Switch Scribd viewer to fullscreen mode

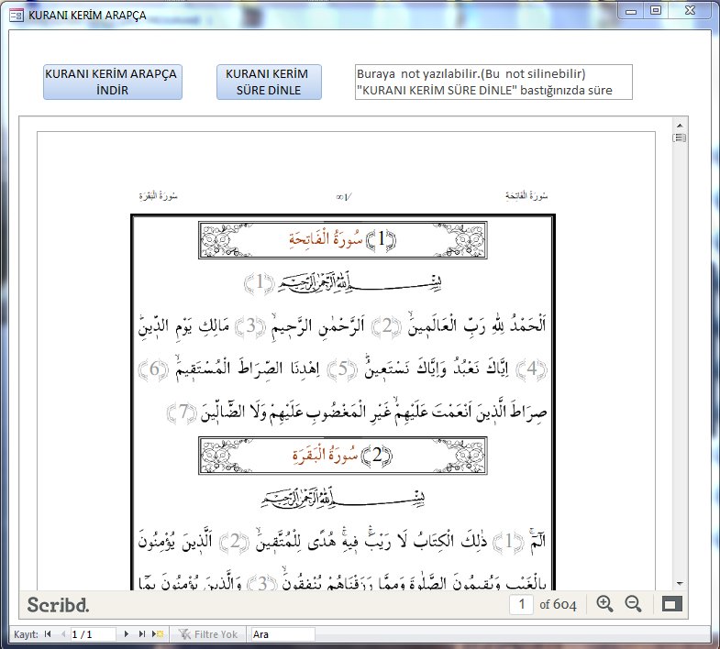[673, 604]
